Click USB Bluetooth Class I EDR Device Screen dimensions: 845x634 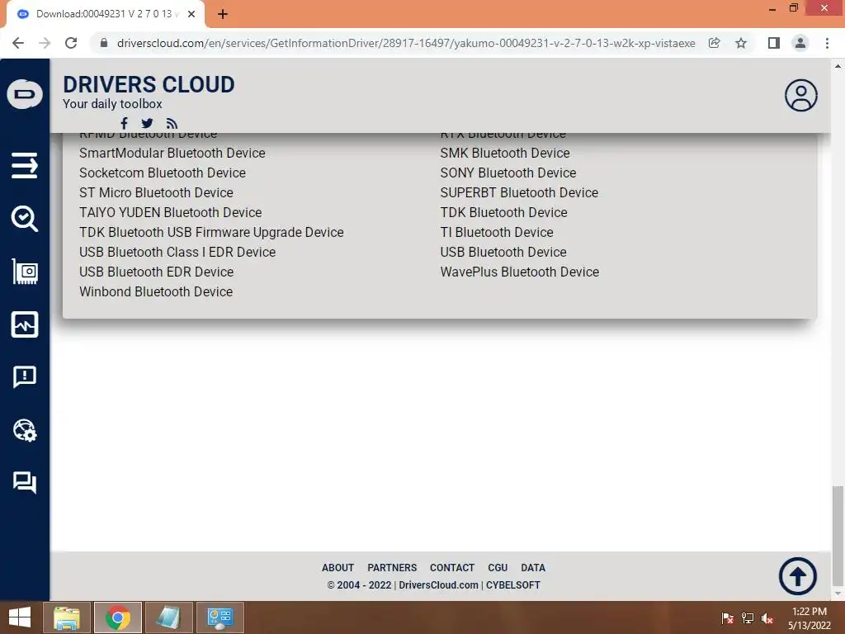click(x=177, y=253)
